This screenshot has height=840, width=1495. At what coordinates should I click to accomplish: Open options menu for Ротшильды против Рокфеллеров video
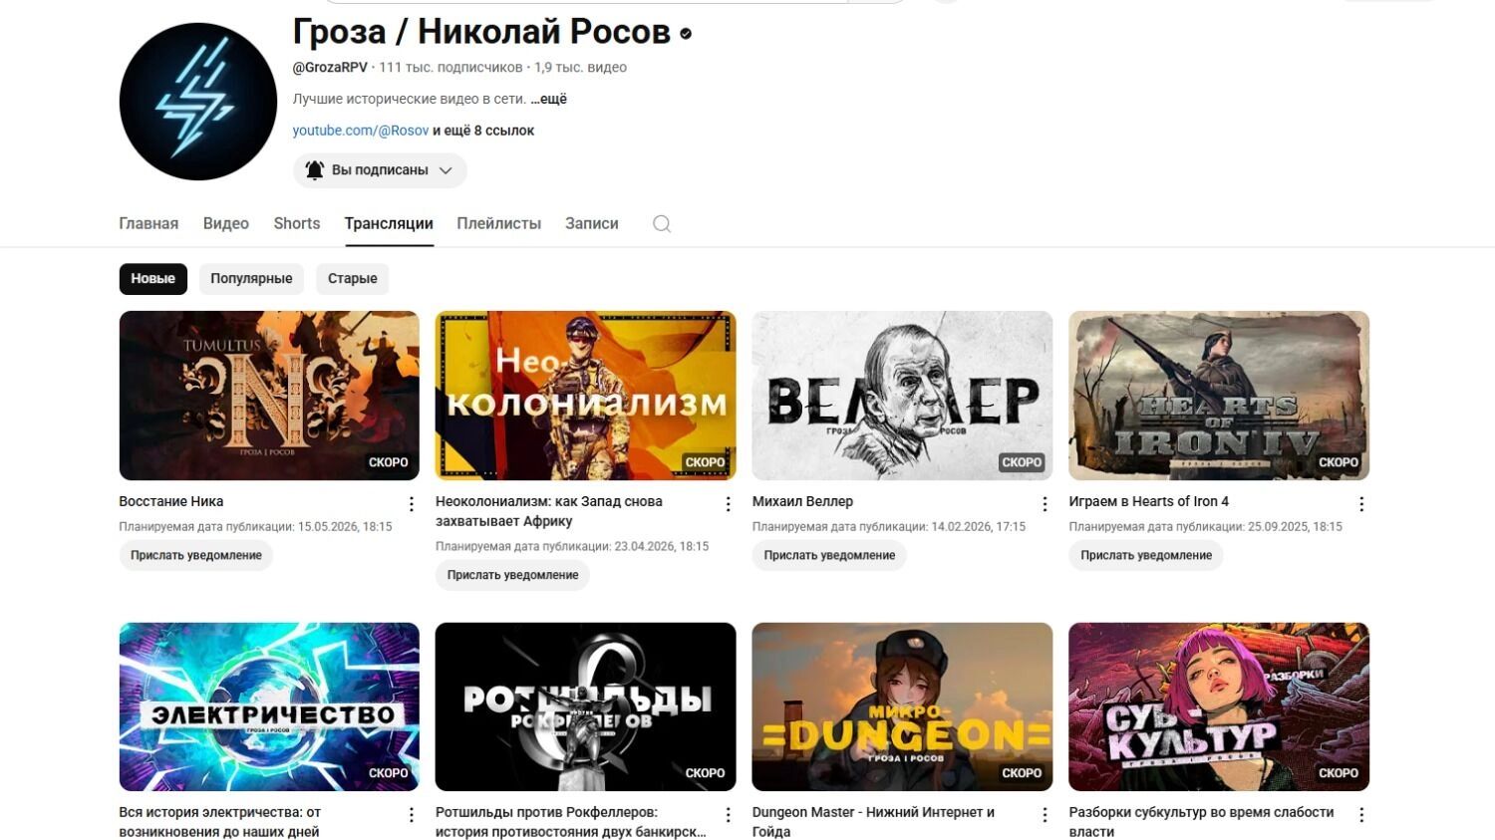click(x=729, y=815)
